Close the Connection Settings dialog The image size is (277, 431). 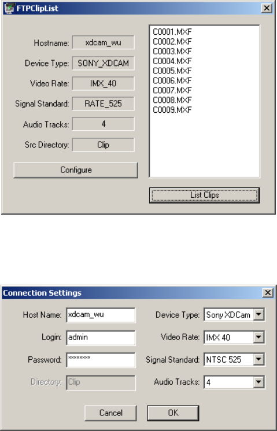268,293
